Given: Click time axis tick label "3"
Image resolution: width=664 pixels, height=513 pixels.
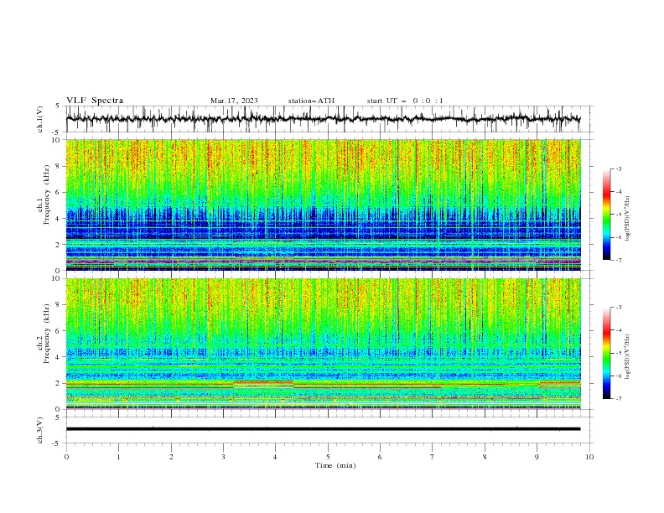Looking at the screenshot, I should (223, 457).
